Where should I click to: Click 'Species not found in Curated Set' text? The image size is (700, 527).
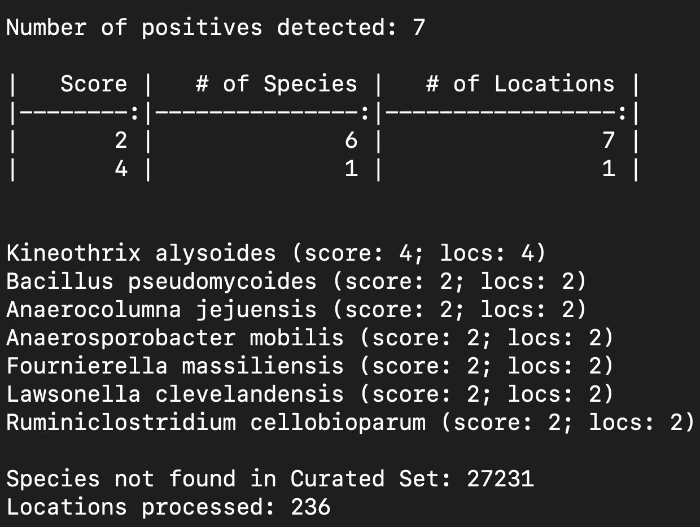coord(229,479)
